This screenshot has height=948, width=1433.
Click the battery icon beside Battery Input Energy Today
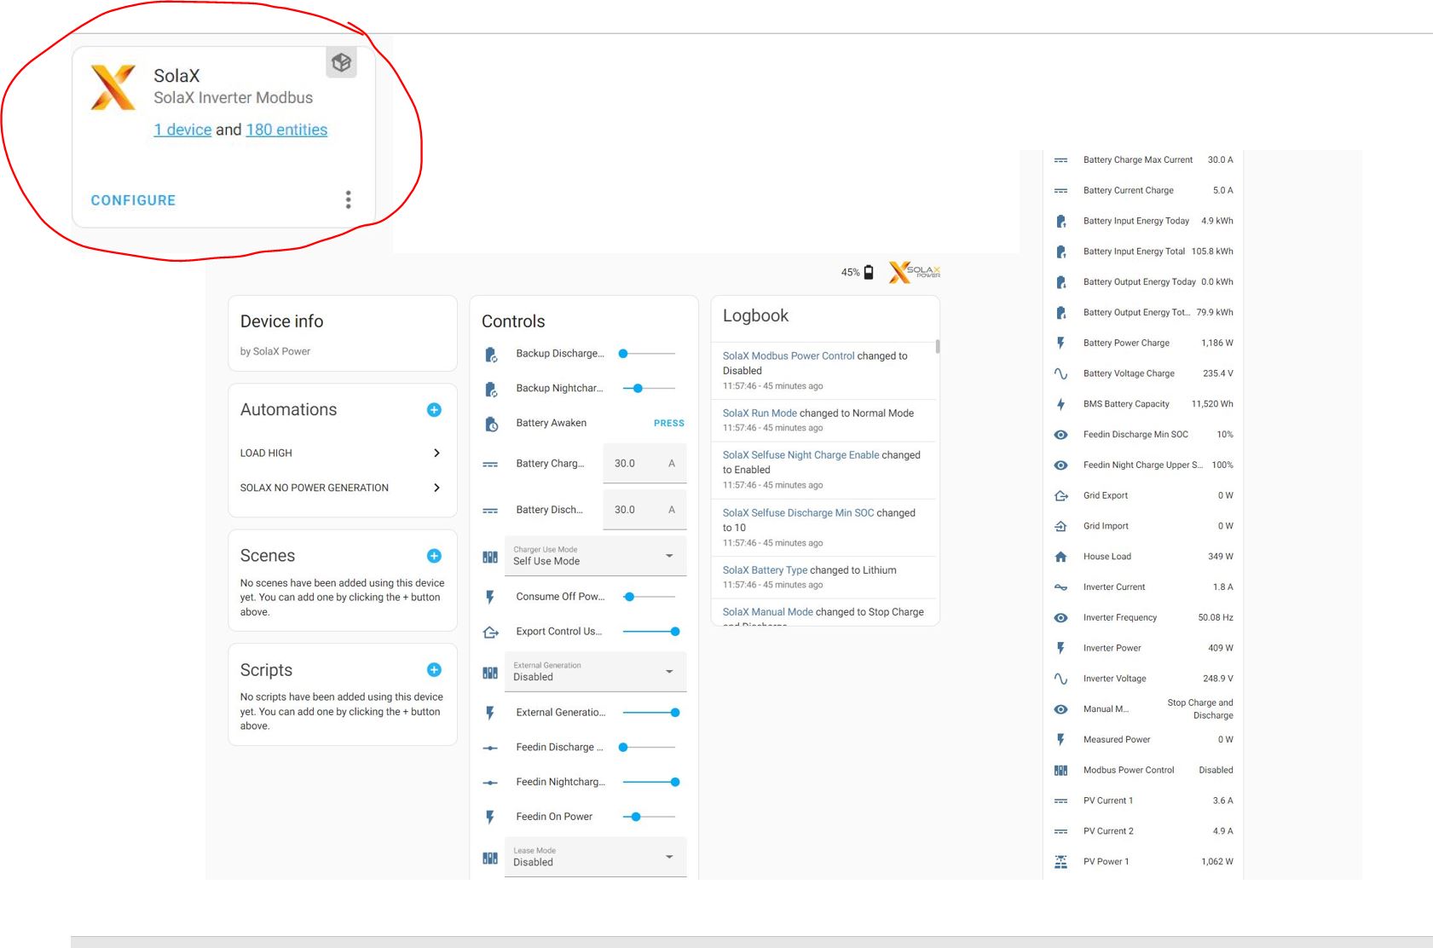(1061, 221)
